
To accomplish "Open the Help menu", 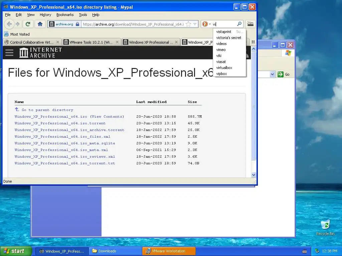I will [96, 15].
